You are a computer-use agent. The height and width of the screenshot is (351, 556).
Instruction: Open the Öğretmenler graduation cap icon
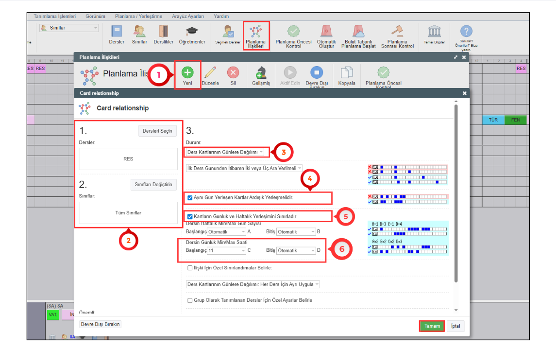pyautogui.click(x=192, y=32)
